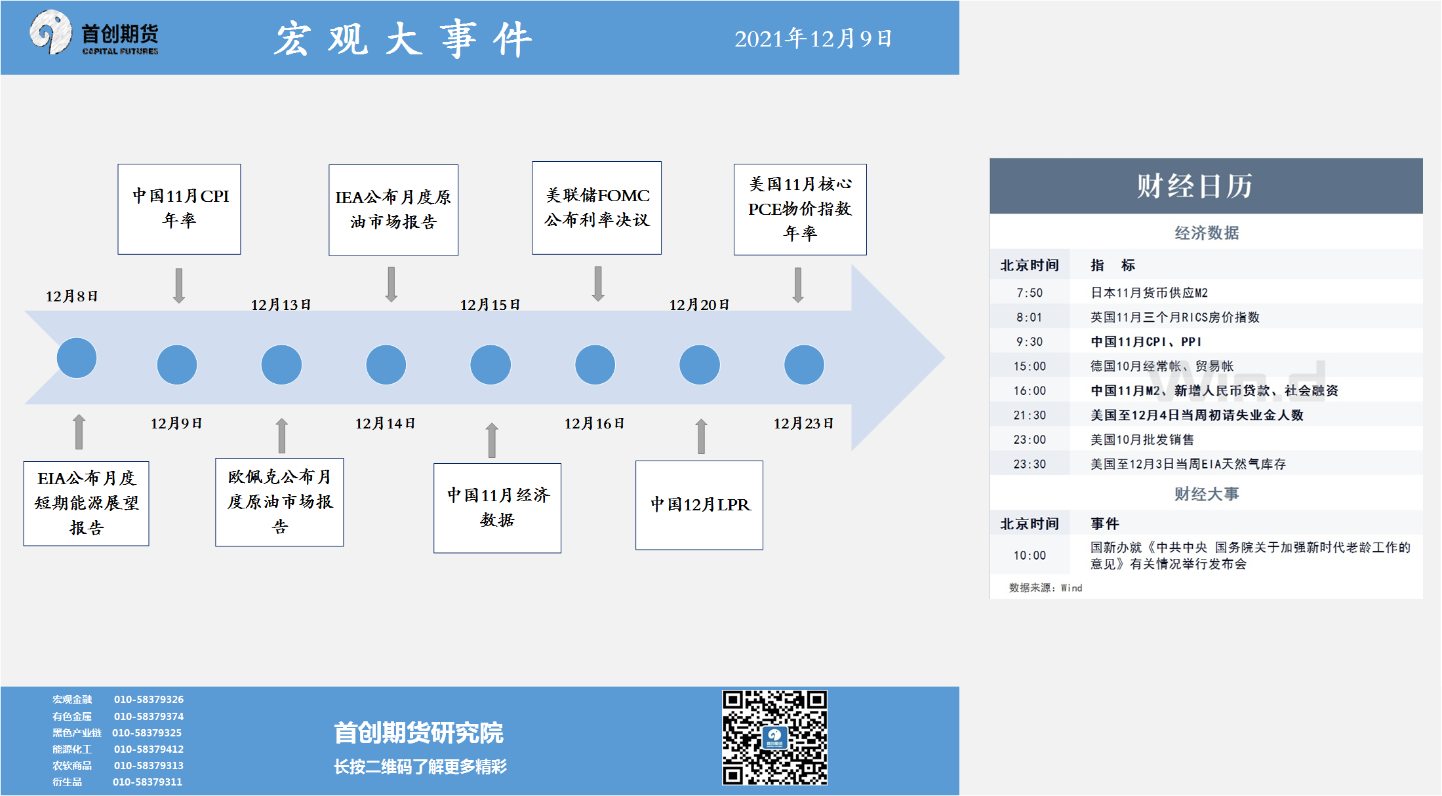Viewport: 1442px width, 796px height.
Task: Click the 中国11月CPI年率 event box
Action: tap(179, 209)
